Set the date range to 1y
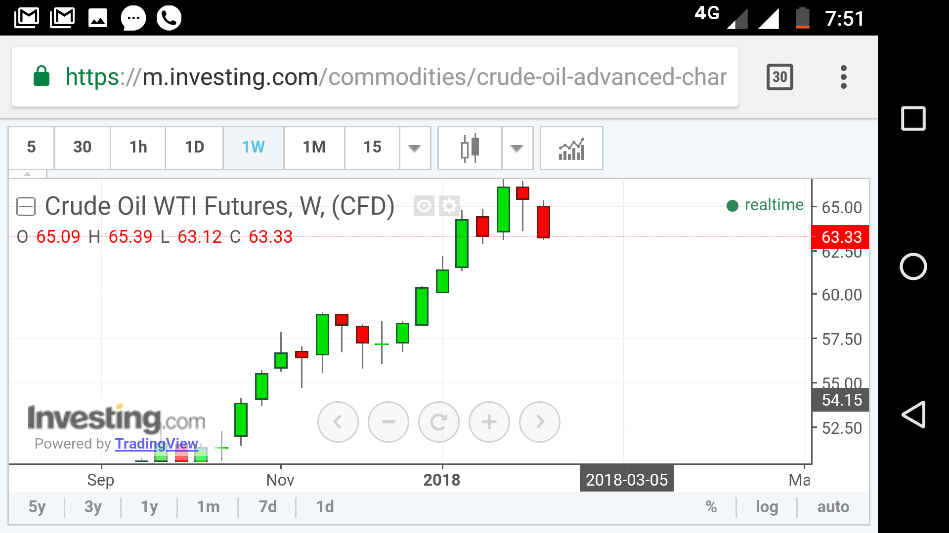949x533 pixels. [149, 507]
